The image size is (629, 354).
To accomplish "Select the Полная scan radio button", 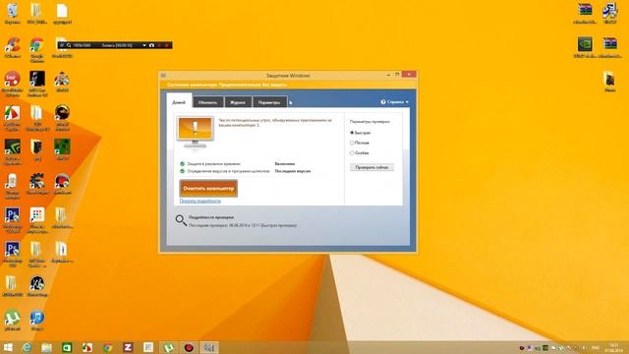I will pyautogui.click(x=352, y=143).
